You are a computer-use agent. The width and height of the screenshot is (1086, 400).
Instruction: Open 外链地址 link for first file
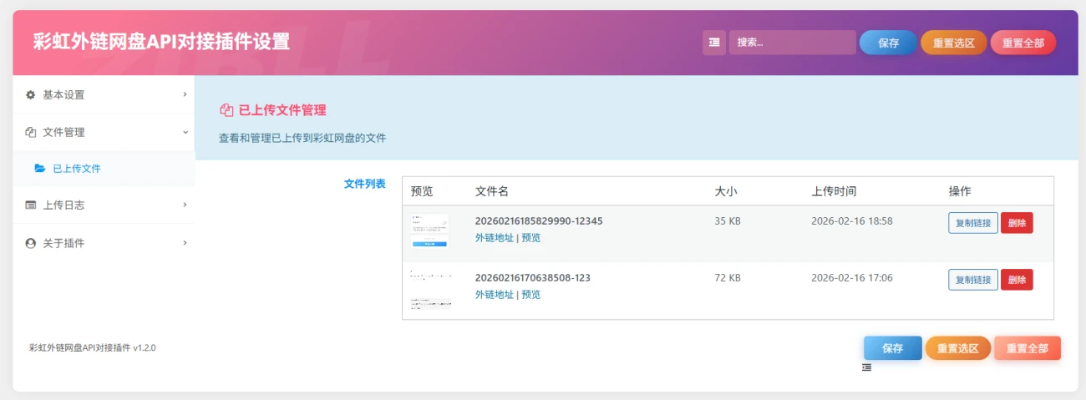[x=494, y=238]
